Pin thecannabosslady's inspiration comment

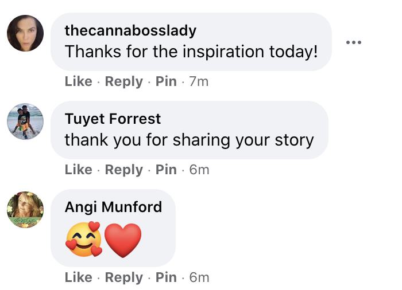coord(166,81)
